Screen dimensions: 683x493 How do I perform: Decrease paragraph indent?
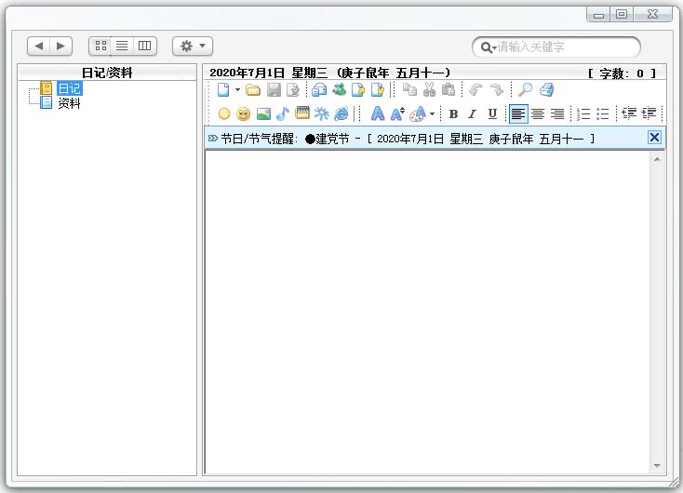(x=629, y=113)
